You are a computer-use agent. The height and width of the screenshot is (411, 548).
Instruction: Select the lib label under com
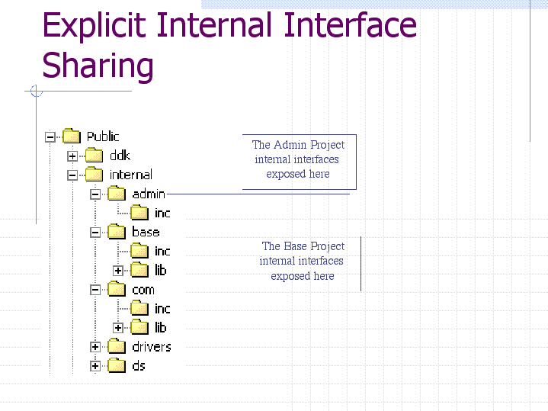click(x=161, y=328)
